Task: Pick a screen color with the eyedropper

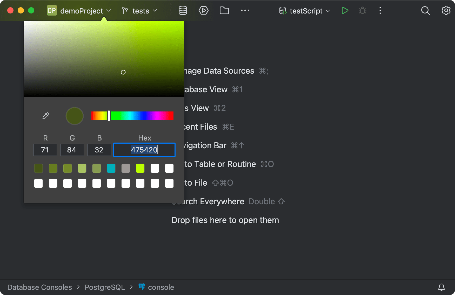Action: click(x=46, y=116)
